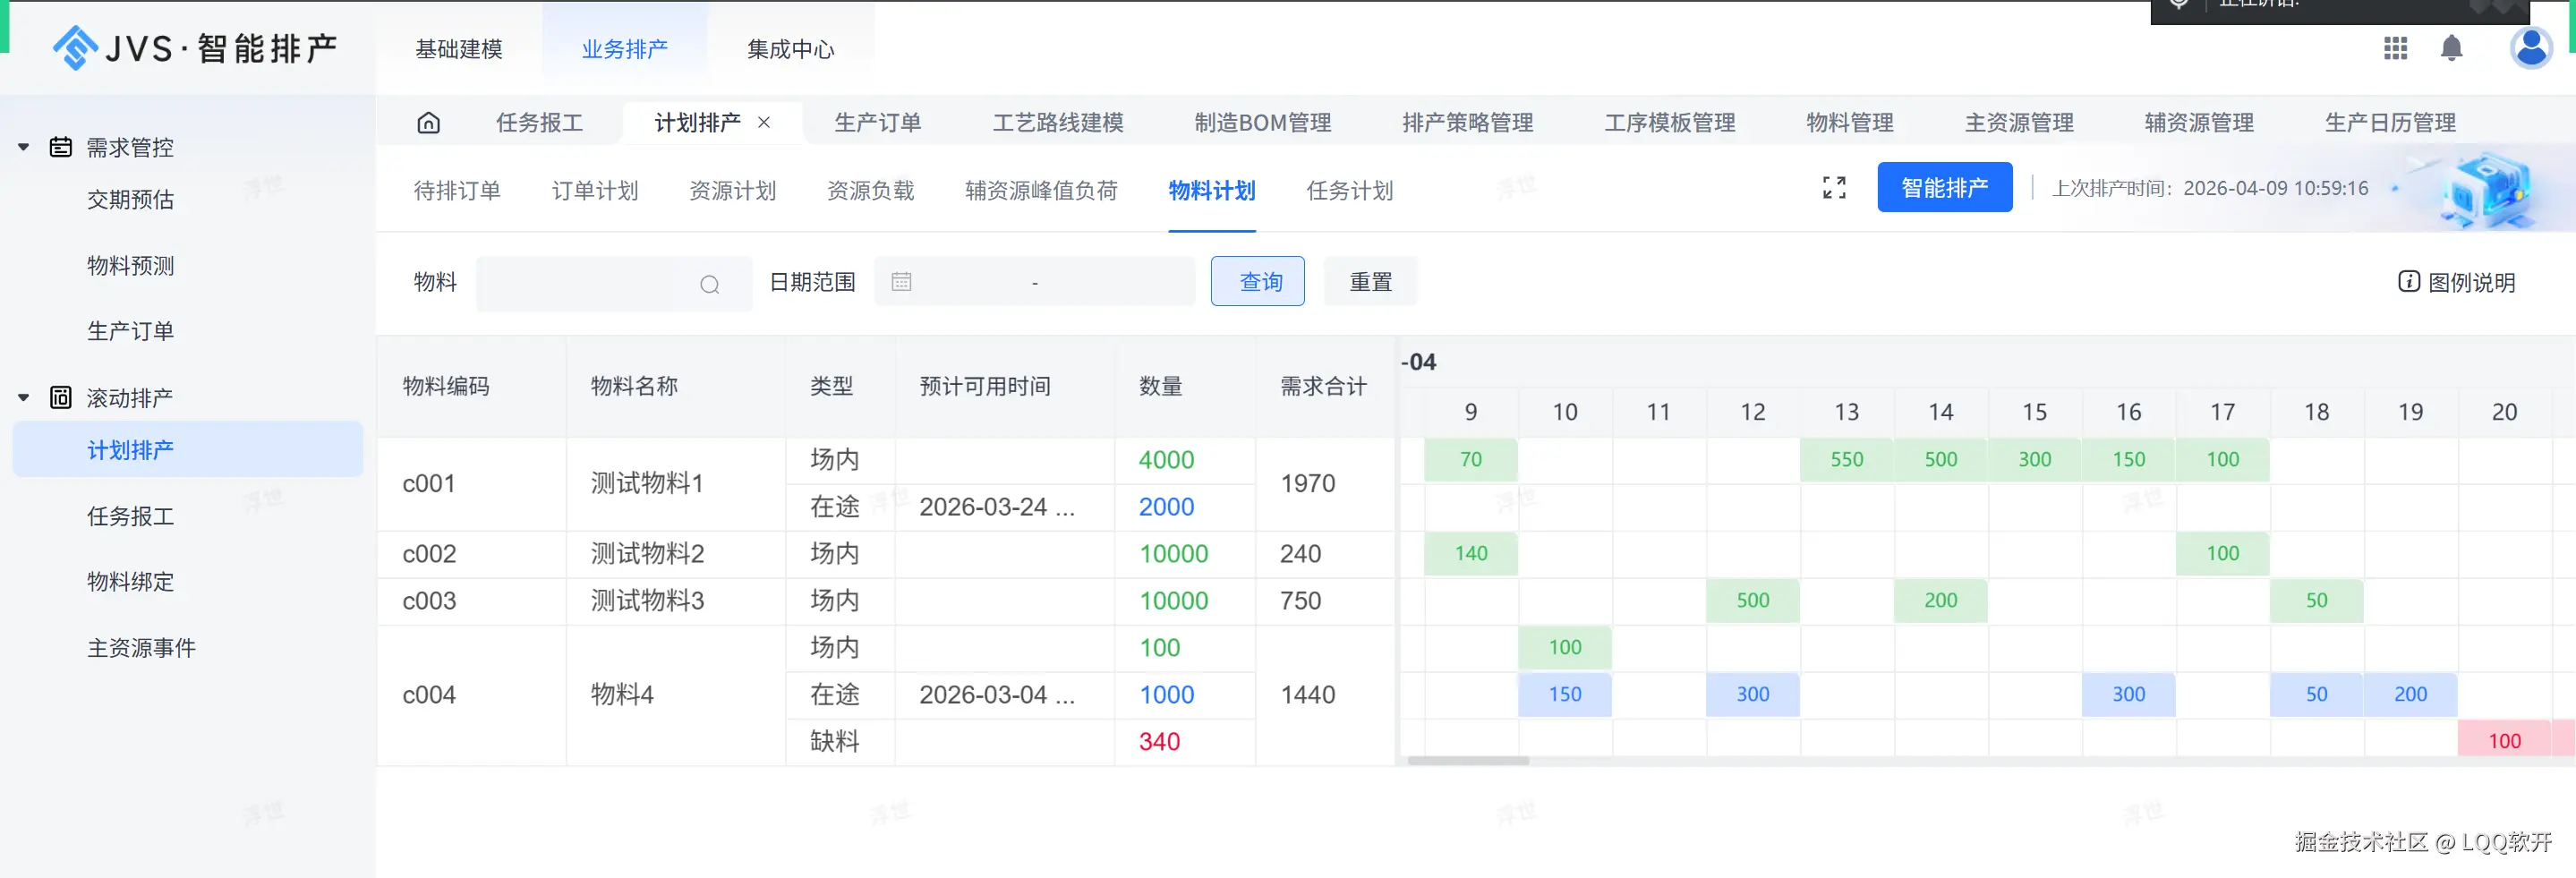View notifications via bell icon
Screen dimensions: 2576x878
click(x=2451, y=48)
